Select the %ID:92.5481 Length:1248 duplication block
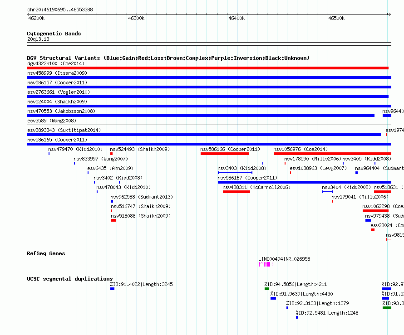This screenshot has height=335, width=404. pos(297,317)
